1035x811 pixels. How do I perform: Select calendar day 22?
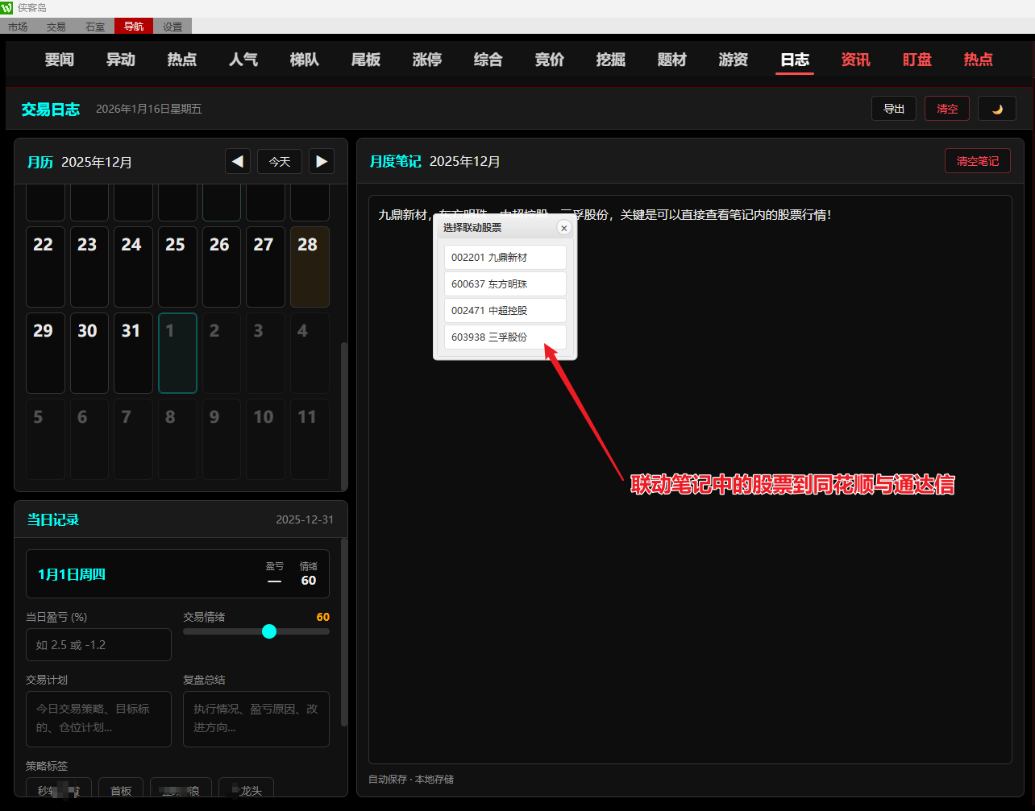pos(45,267)
